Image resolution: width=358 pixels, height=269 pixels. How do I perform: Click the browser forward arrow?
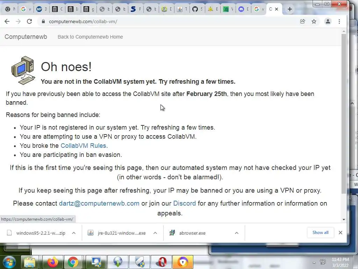pos(18,21)
